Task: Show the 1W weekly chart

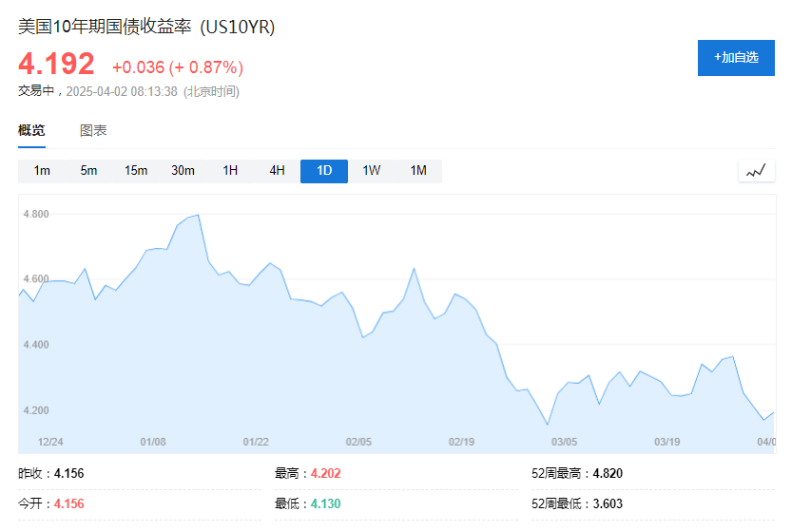Action: click(371, 171)
